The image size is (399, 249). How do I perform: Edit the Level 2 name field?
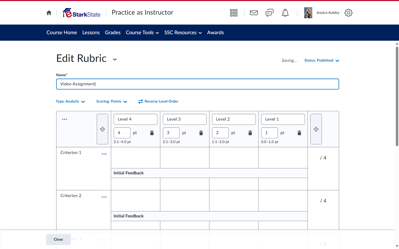pyautogui.click(x=234, y=119)
